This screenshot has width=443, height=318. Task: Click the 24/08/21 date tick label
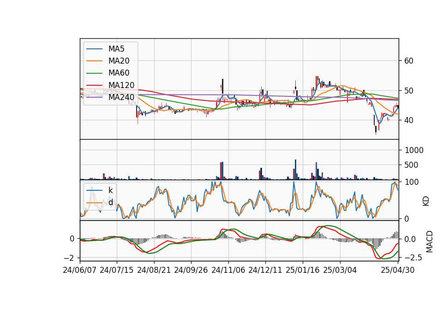click(154, 270)
